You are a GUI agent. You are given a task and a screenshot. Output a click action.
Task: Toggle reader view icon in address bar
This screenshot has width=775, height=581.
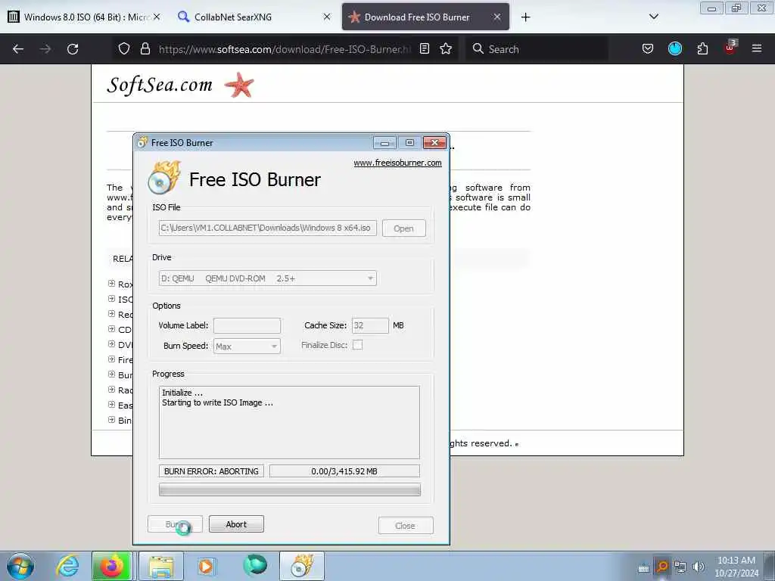tap(425, 48)
